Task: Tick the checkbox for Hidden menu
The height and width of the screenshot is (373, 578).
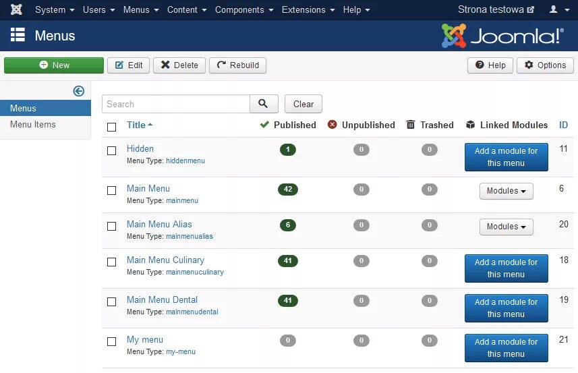Action: coord(111,150)
